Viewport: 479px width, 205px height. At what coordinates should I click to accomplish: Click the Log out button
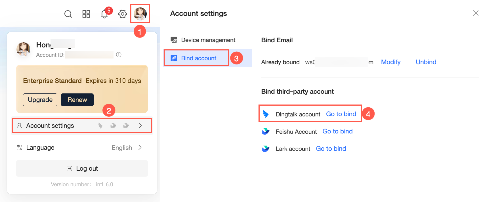click(82, 168)
